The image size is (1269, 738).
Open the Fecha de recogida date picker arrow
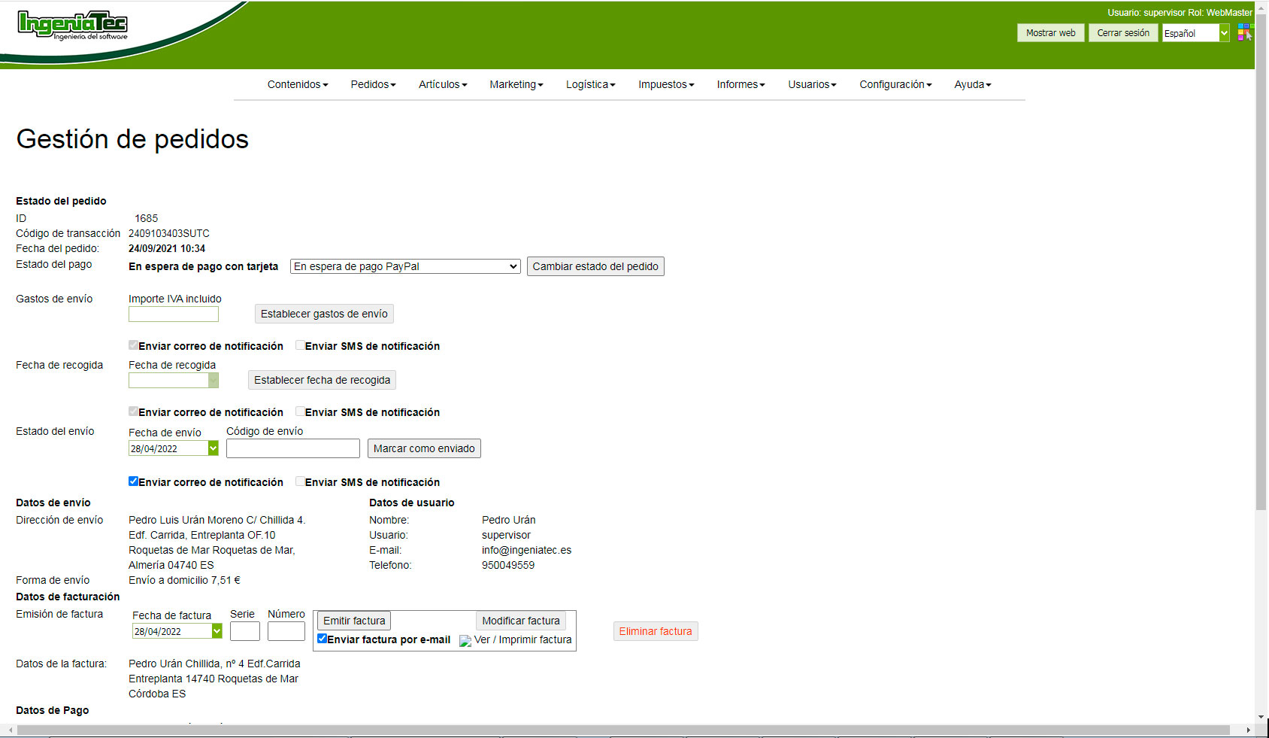(x=214, y=381)
